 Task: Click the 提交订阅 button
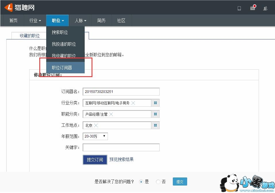[x=95, y=160]
